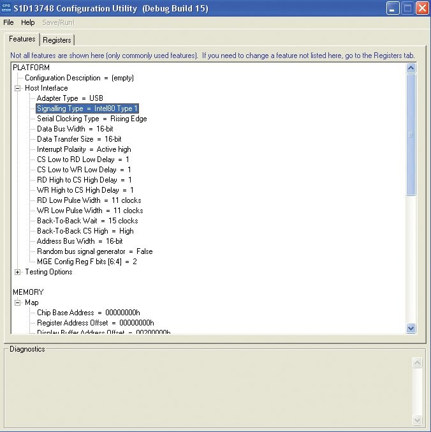Open the Help menu
Screen dimensions: 431x432
[28, 22]
